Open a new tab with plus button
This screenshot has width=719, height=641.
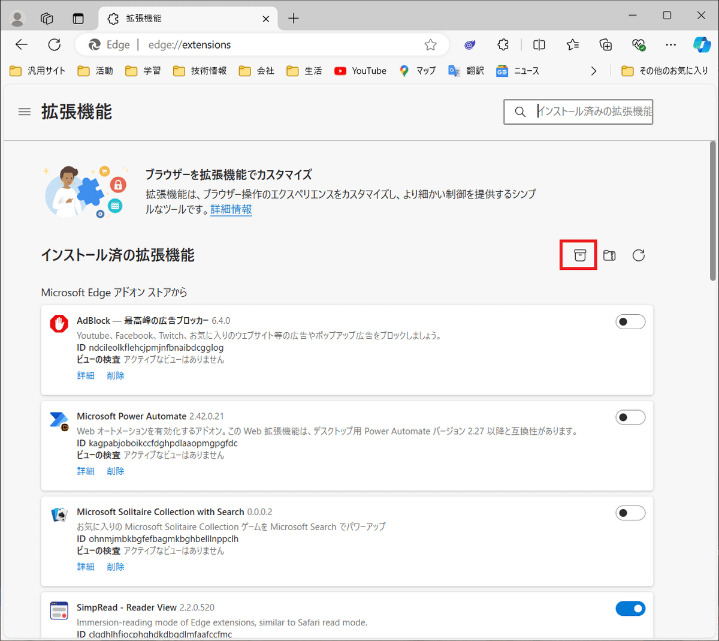(294, 19)
